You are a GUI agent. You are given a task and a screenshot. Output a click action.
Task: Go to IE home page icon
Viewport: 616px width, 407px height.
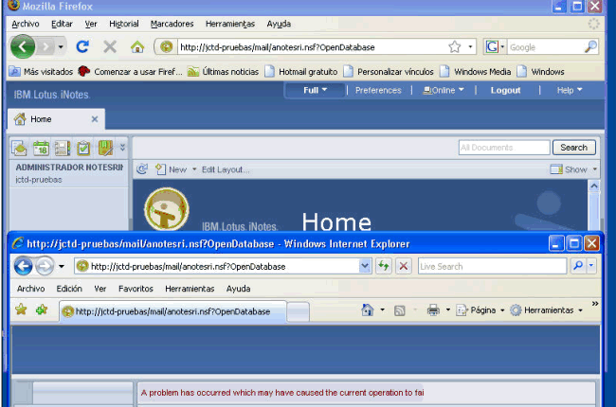point(368,310)
